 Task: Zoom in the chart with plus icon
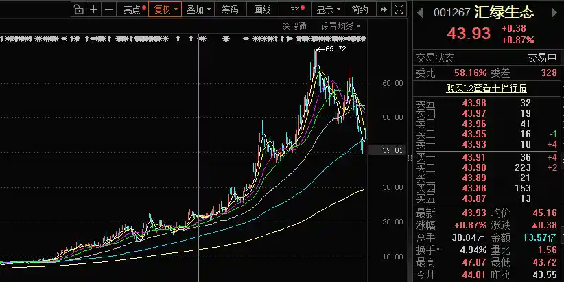[93, 10]
